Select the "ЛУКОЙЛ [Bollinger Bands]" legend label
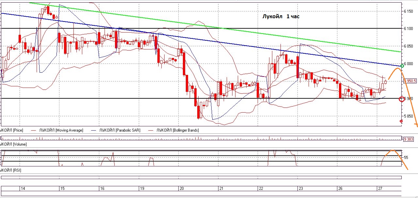Screen dimensions: 418x198 click(x=177, y=130)
